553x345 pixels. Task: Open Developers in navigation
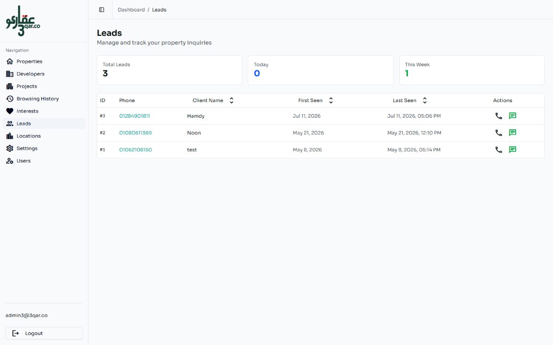pyautogui.click(x=44, y=74)
